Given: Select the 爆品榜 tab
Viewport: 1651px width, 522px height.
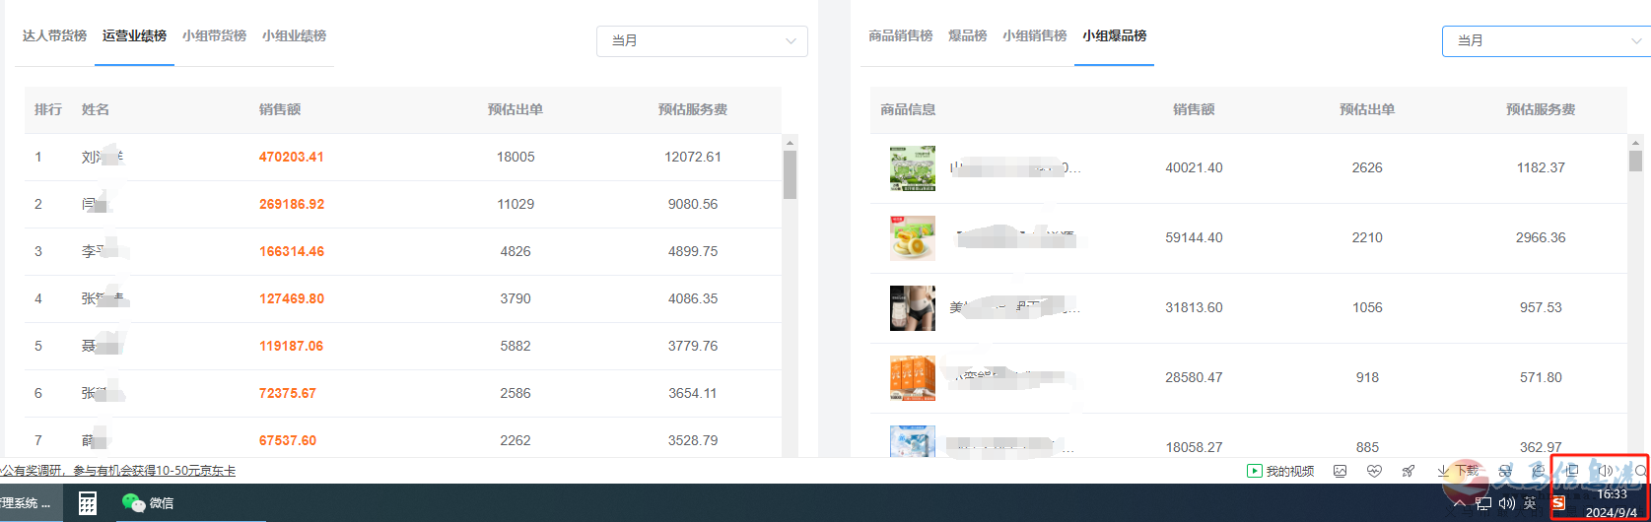Looking at the screenshot, I should coord(967,35).
